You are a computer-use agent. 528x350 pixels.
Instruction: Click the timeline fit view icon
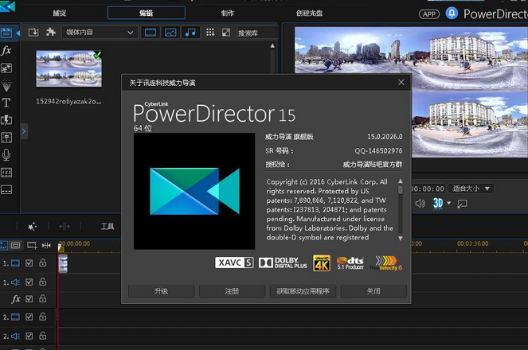[15, 246]
